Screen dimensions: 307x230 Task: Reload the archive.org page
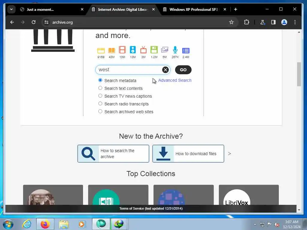click(34, 22)
